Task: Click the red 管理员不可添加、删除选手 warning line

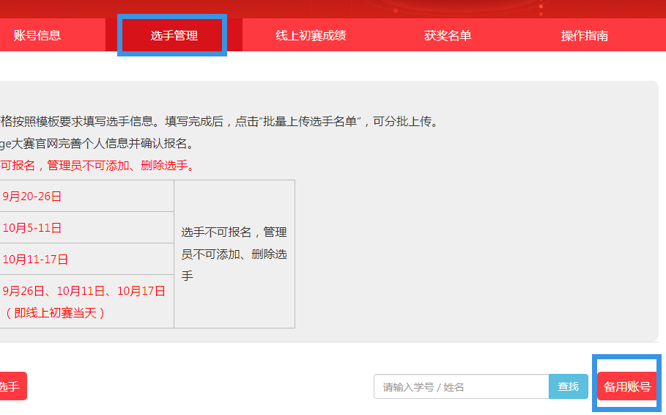Action: [97, 166]
